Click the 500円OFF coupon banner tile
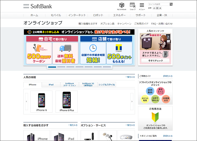 [39, 53]
